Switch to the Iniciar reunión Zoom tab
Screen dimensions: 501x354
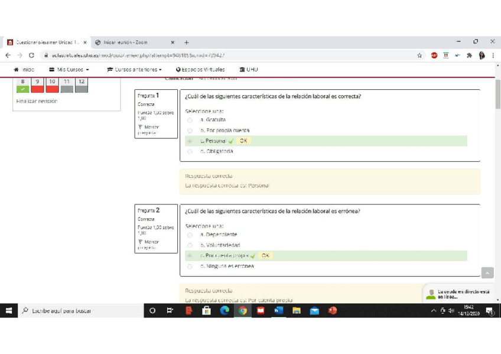(x=130, y=43)
